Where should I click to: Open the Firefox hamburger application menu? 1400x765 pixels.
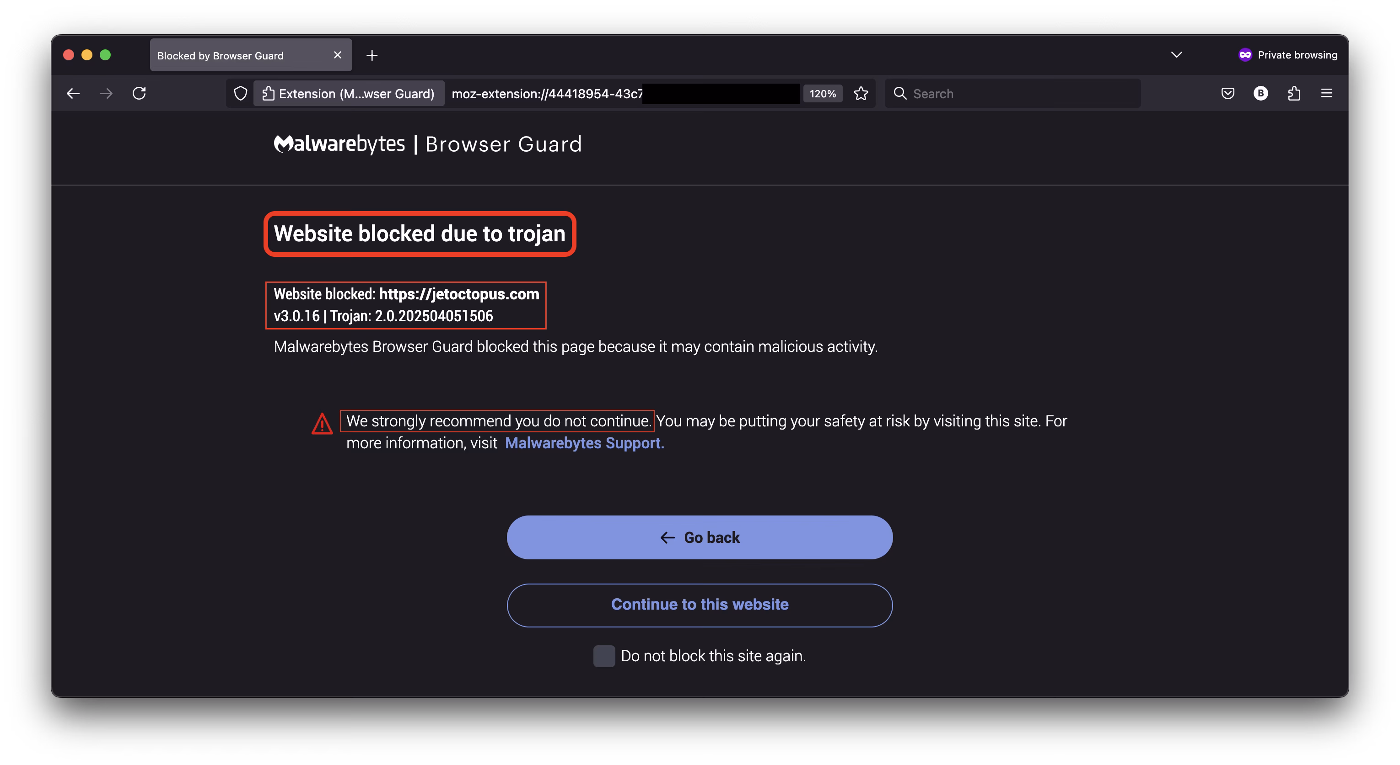1327,93
